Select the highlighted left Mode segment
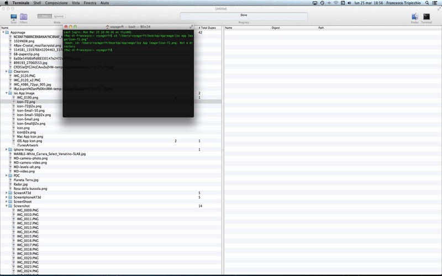 click(x=45, y=17)
